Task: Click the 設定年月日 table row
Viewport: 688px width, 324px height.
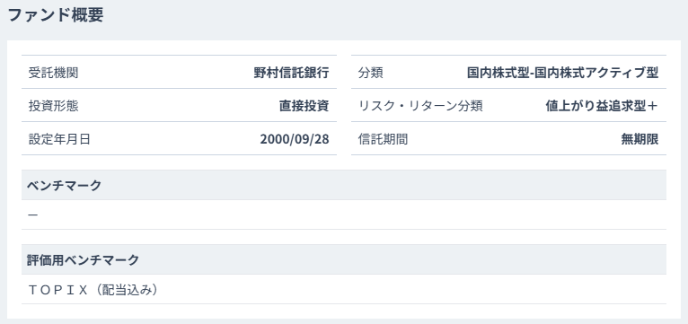Action: pyautogui.click(x=179, y=139)
